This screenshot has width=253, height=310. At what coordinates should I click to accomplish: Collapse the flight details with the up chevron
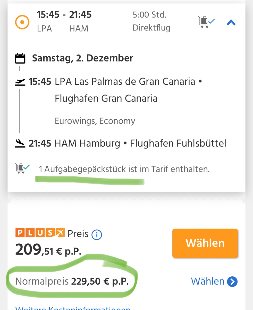pyautogui.click(x=231, y=23)
